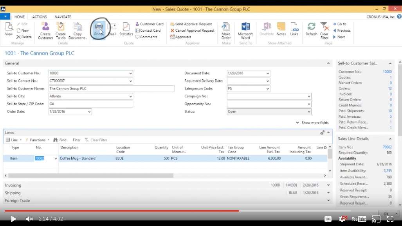Viewport: 402px width, 226px height.
Task: Send Approval Request
Action: [191, 24]
